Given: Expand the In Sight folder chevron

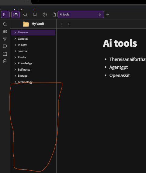Looking at the screenshot, I should [x=15, y=45].
